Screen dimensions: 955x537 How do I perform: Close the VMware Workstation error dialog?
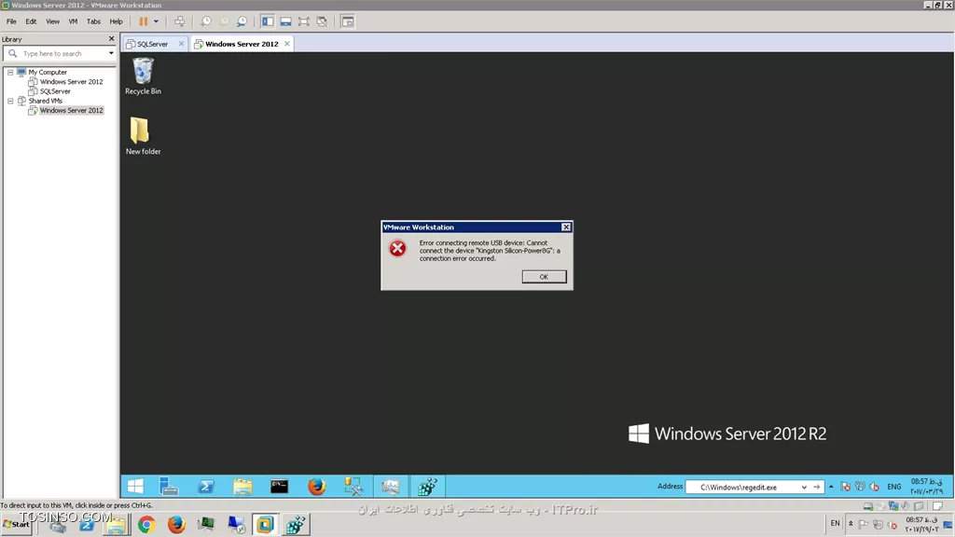click(566, 227)
